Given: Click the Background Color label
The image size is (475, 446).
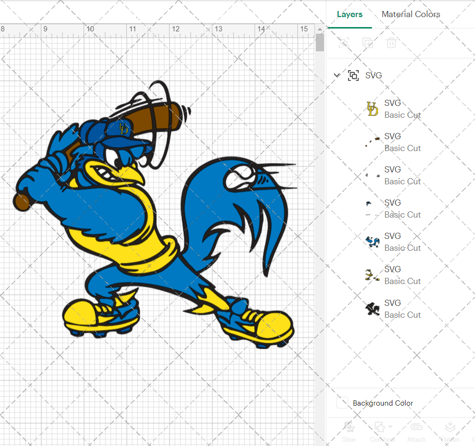Looking at the screenshot, I should (x=382, y=403).
